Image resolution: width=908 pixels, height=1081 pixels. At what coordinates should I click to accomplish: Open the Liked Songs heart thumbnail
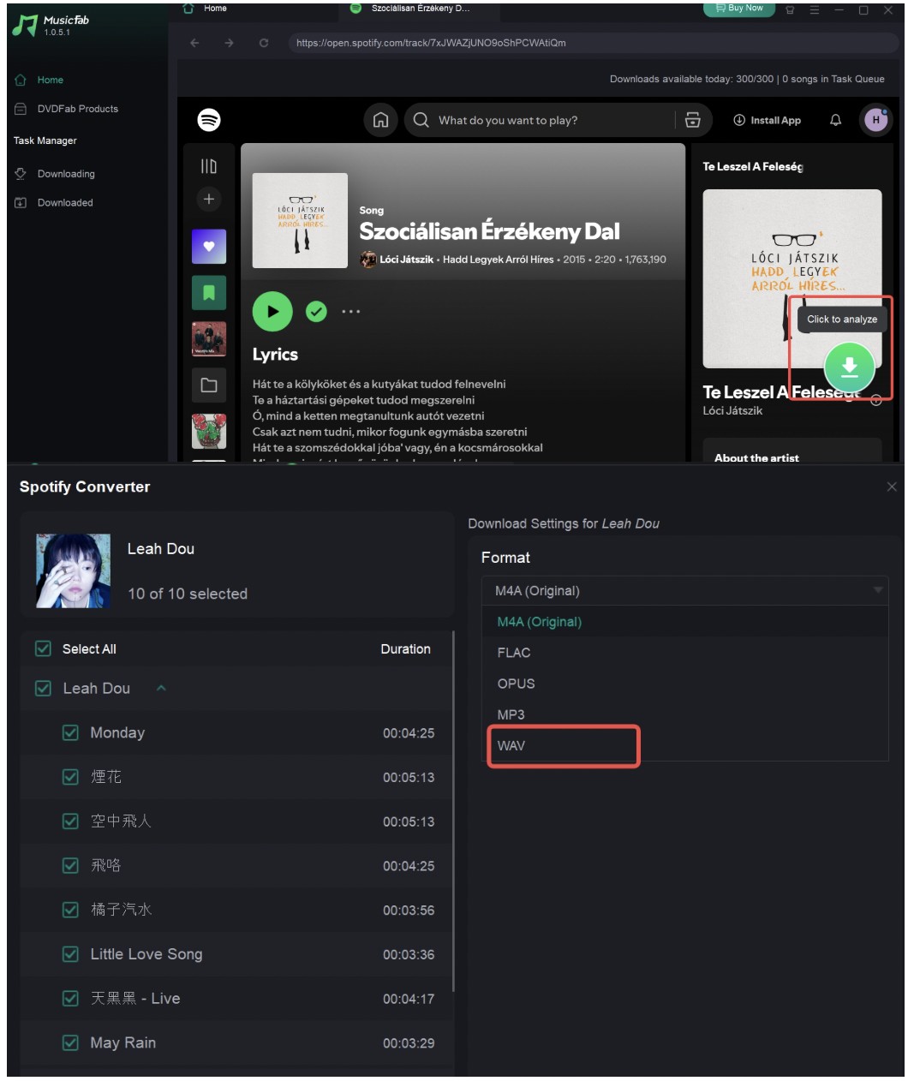[x=209, y=246]
